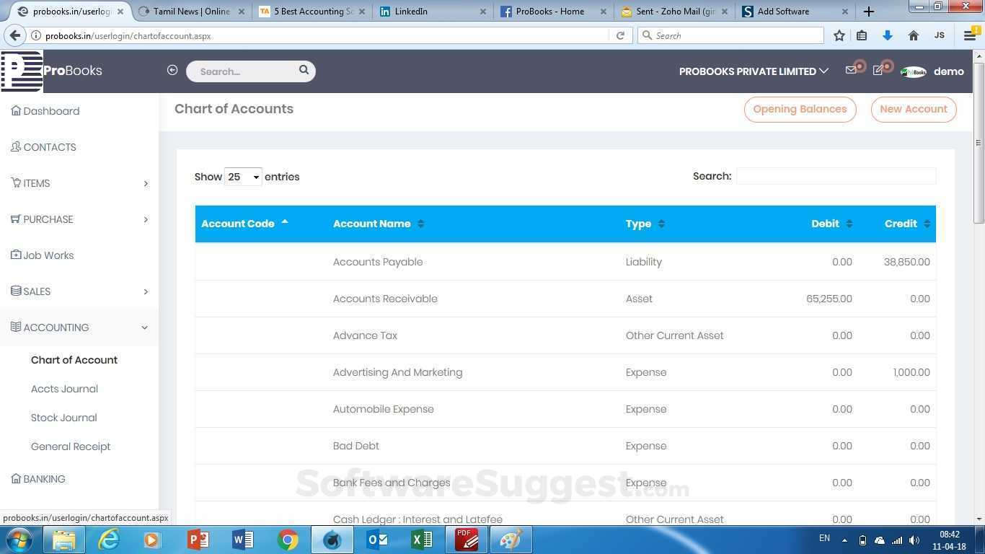Sort table by Debit column

coord(831,224)
